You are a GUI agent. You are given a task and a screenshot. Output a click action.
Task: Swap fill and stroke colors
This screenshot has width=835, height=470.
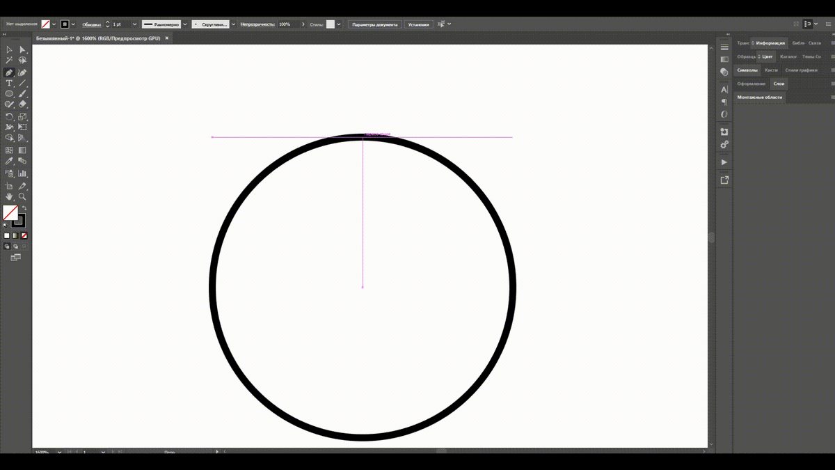pos(23,207)
